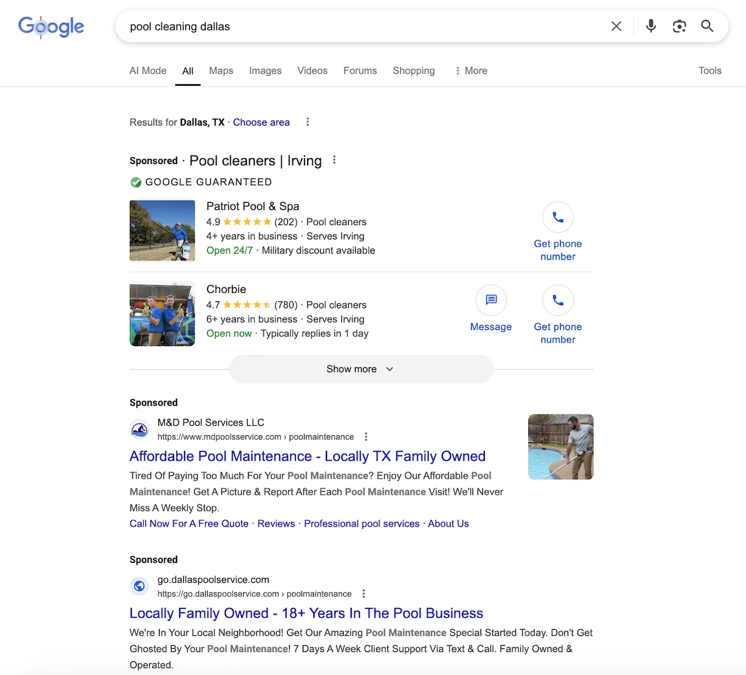Switch to AI Mode tab
Viewport: 746px width, 675px height.
pos(148,71)
